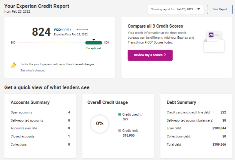Click the Open accounts row label

21,112
